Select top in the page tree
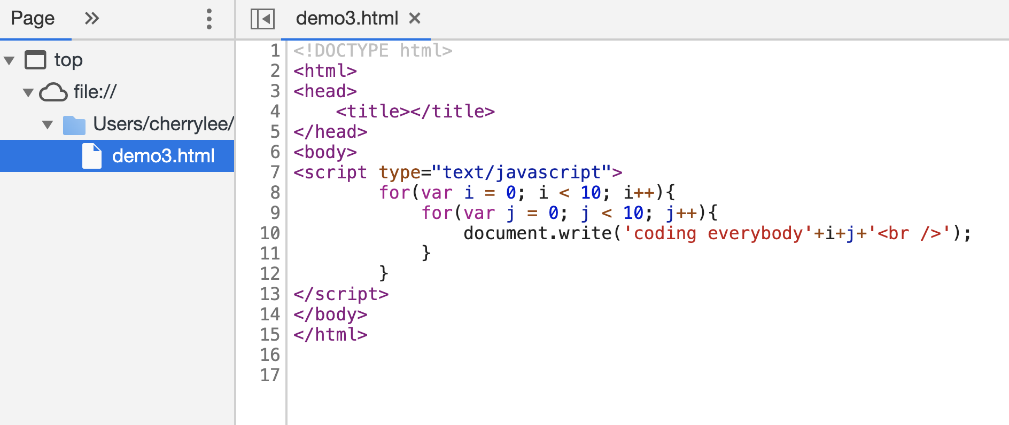1009x425 pixels. point(68,60)
